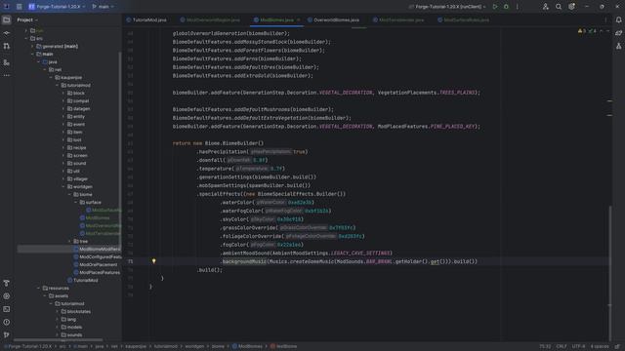
Task: Open the run configuration selector dropdown
Action: point(447,7)
